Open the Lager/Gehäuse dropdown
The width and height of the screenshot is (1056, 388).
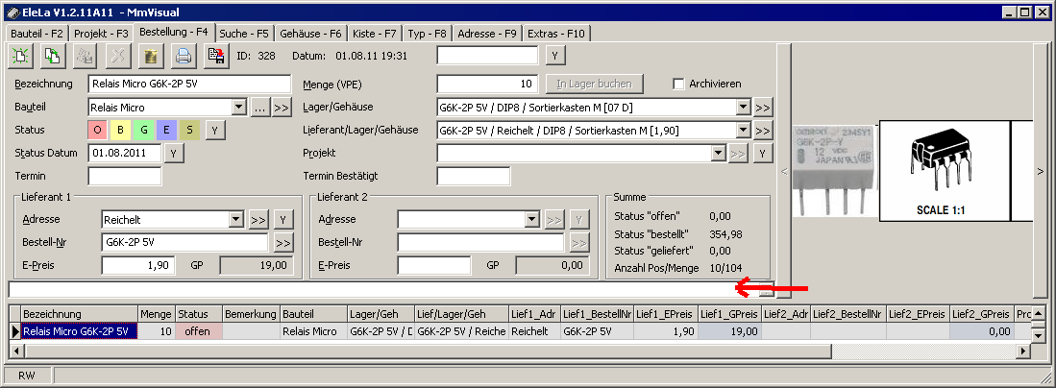coord(743,108)
